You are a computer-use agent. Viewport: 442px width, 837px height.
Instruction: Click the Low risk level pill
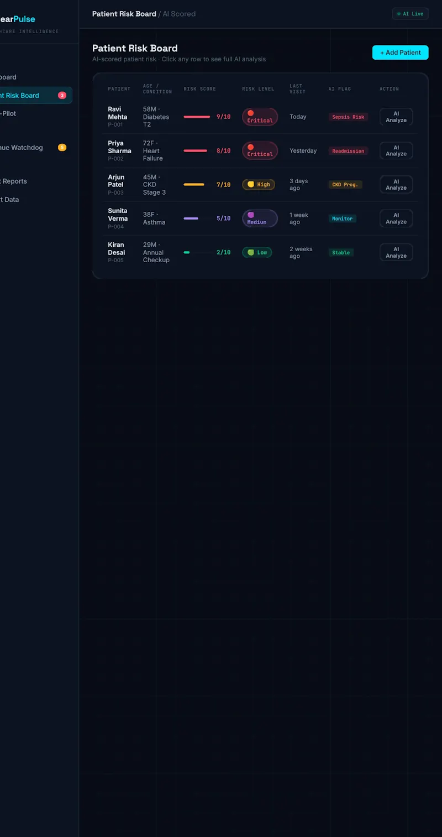257,252
